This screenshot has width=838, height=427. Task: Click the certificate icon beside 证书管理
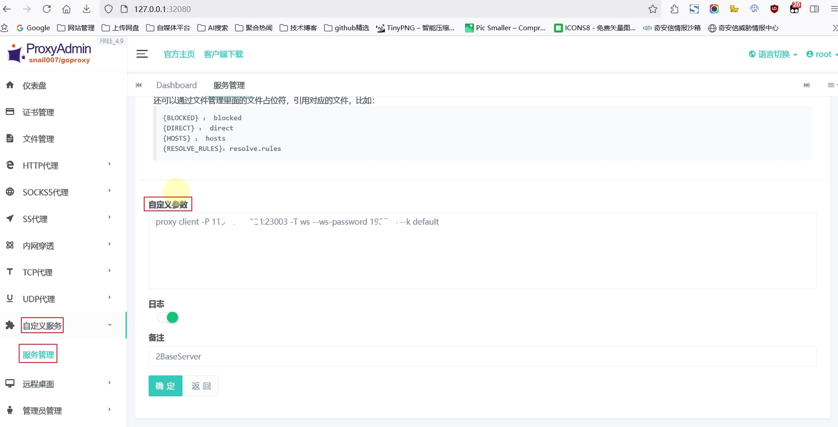pos(10,112)
